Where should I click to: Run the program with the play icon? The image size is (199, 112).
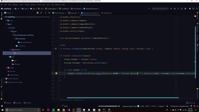(x=171, y=9)
